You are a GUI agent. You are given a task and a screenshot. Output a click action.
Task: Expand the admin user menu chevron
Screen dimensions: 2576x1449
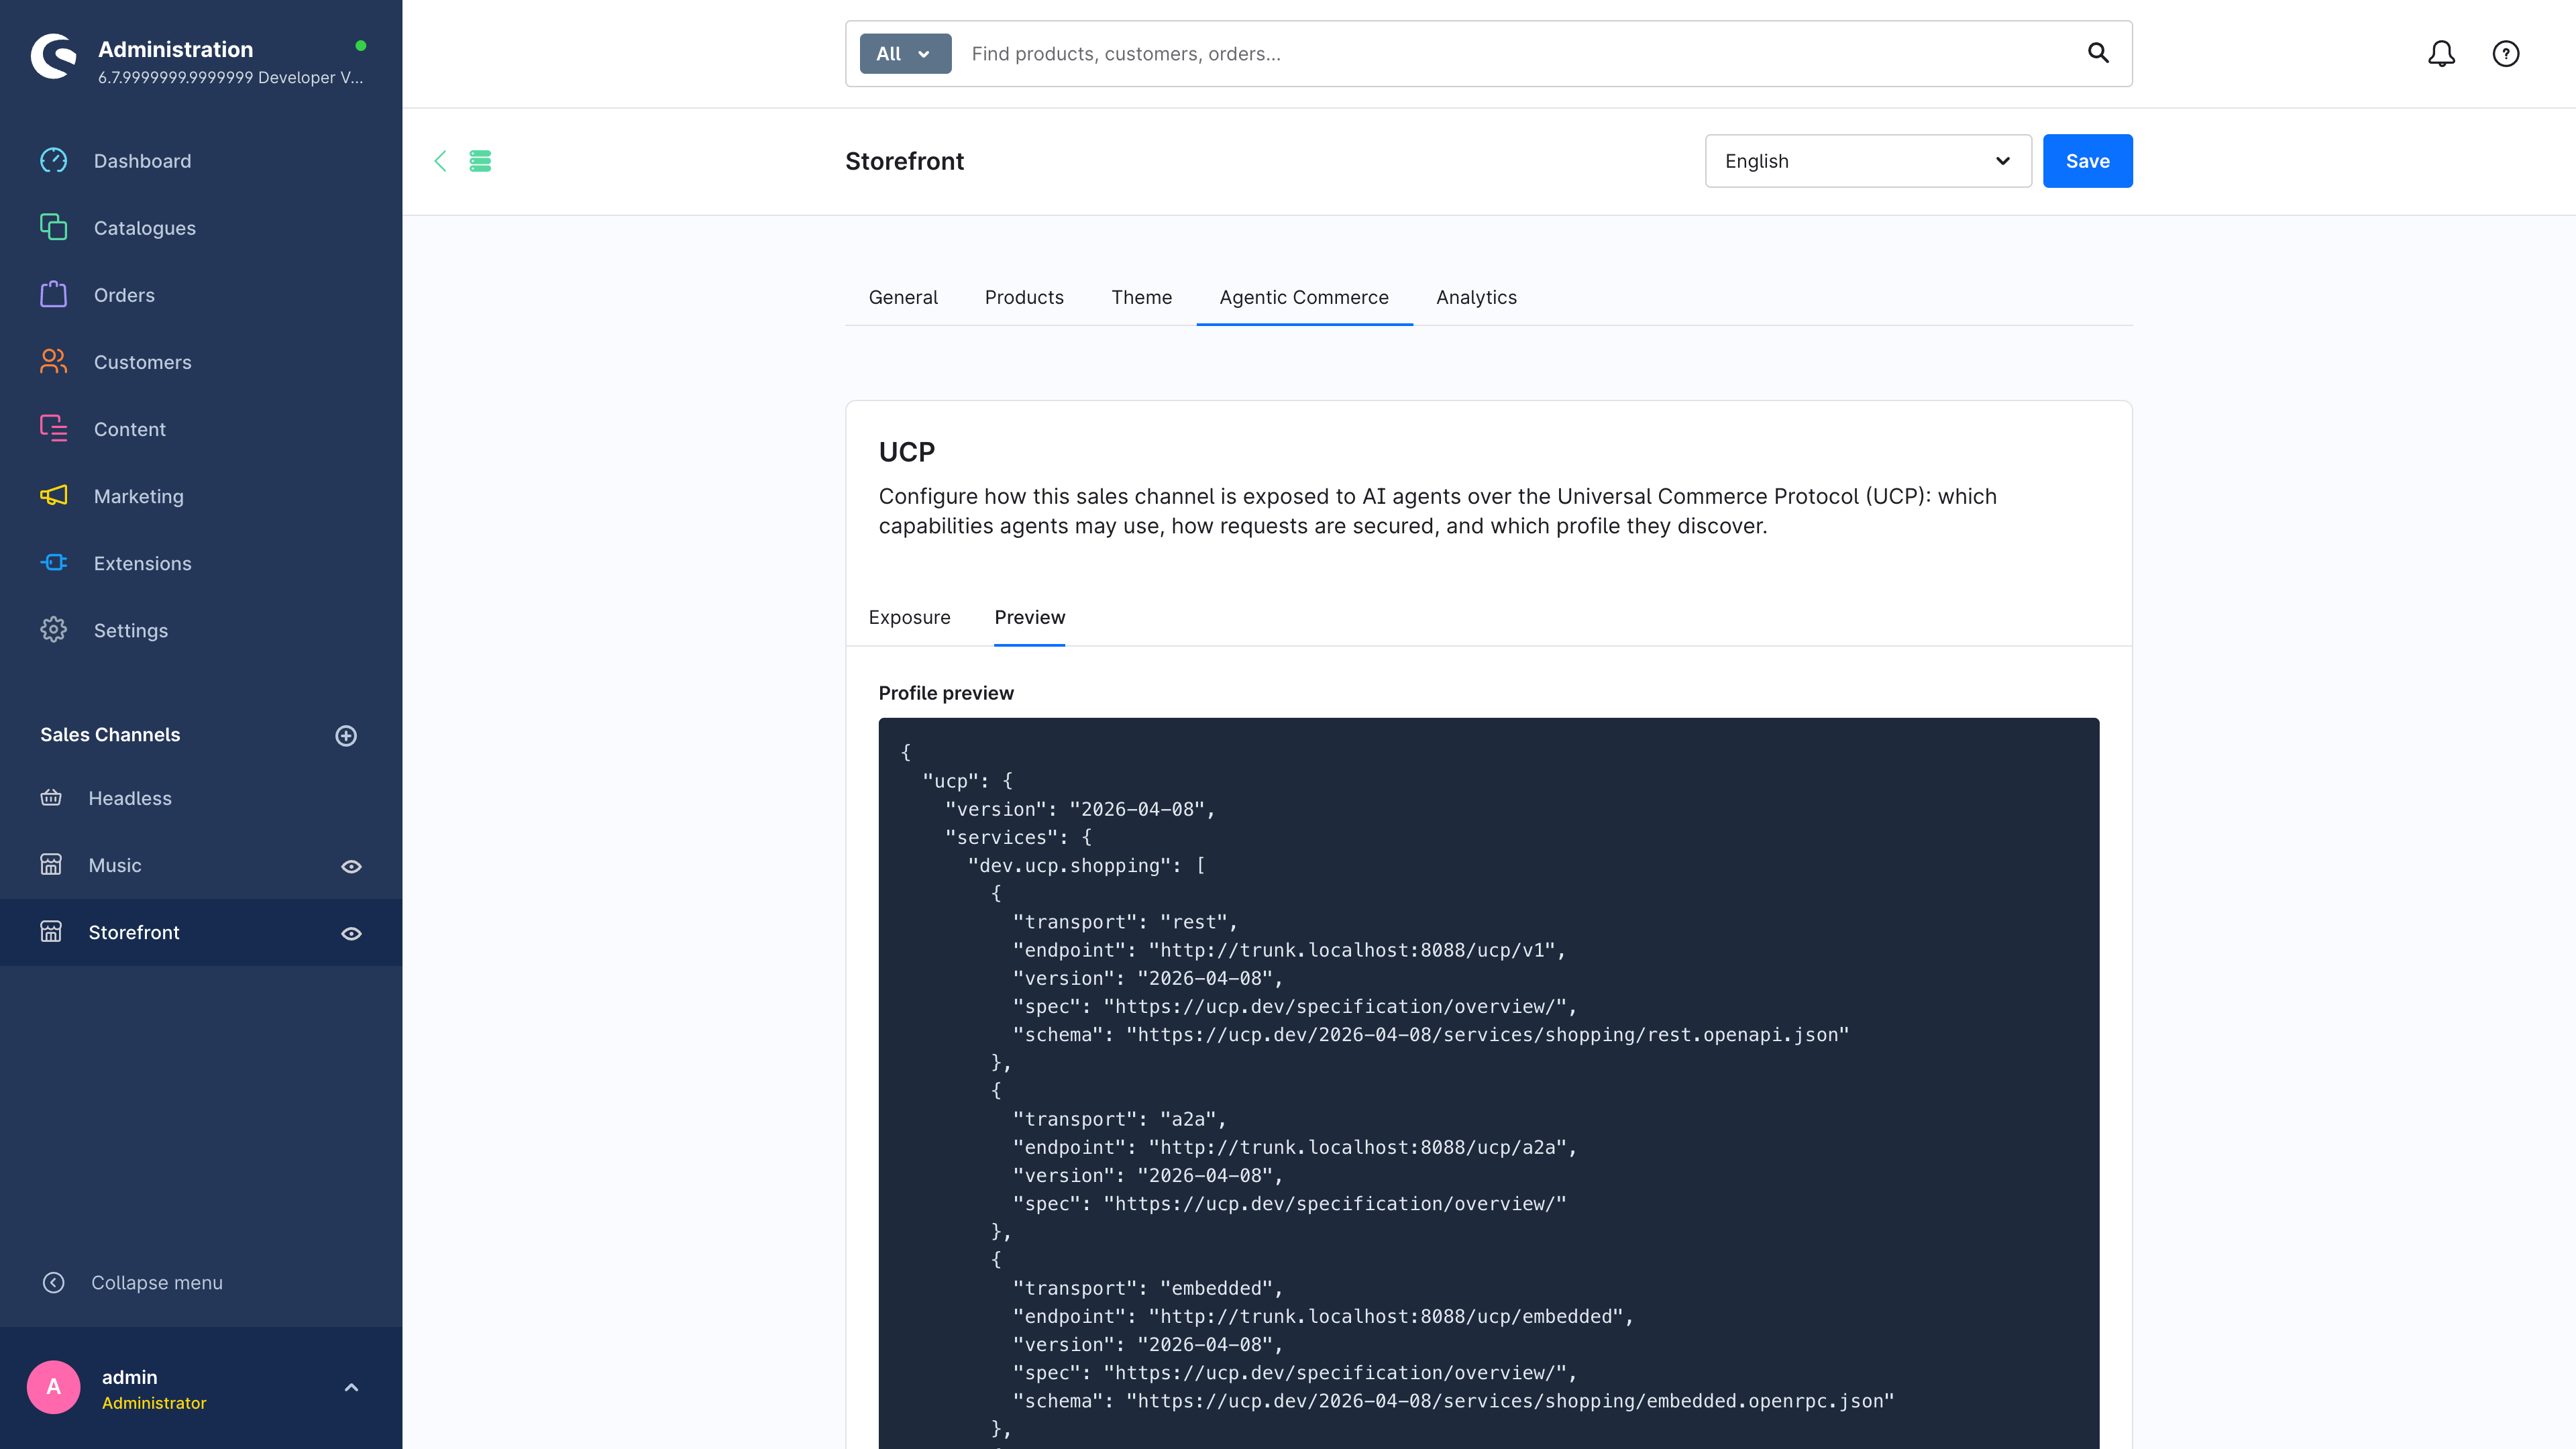tap(351, 1387)
